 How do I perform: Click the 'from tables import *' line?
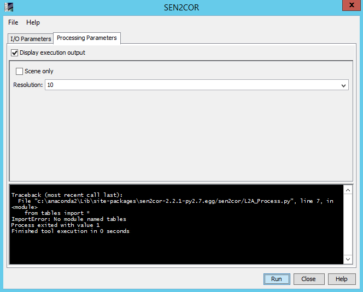57,213
